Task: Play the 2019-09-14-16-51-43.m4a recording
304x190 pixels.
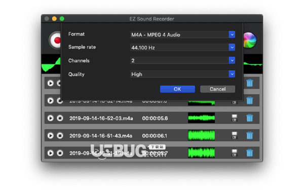Action: (x=50, y=135)
